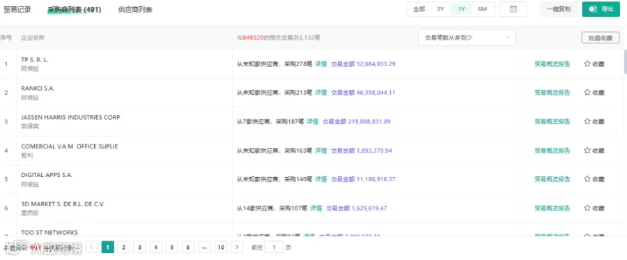
Task: Click the 企业名称 column header
Action: coord(33,38)
